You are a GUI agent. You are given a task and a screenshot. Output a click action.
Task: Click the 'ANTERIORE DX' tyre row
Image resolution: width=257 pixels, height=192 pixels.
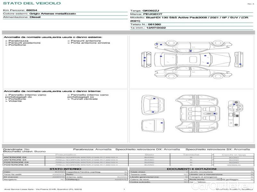(15, 157)
